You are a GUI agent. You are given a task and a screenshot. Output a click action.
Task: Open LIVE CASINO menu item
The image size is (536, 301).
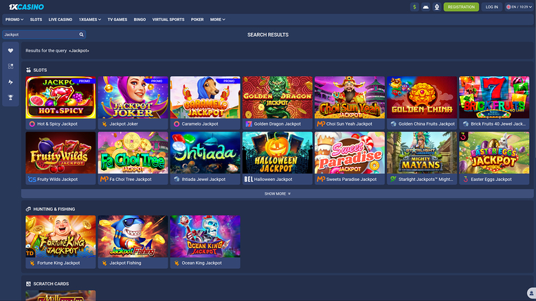60,20
